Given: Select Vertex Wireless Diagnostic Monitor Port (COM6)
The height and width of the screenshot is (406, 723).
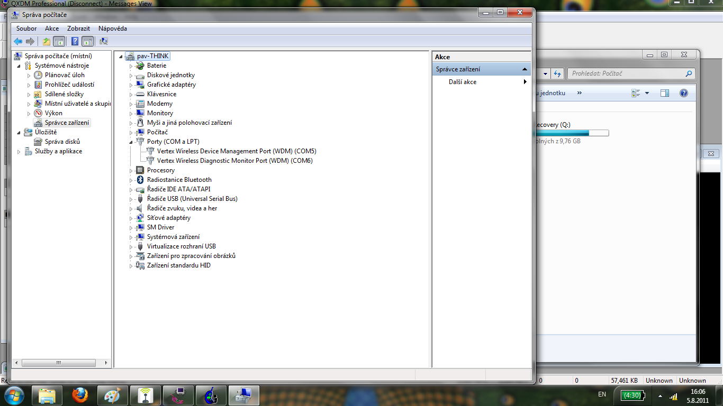Looking at the screenshot, I should coord(235,161).
